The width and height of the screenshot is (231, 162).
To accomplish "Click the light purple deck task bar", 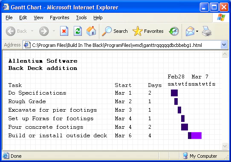I will pos(196,136).
